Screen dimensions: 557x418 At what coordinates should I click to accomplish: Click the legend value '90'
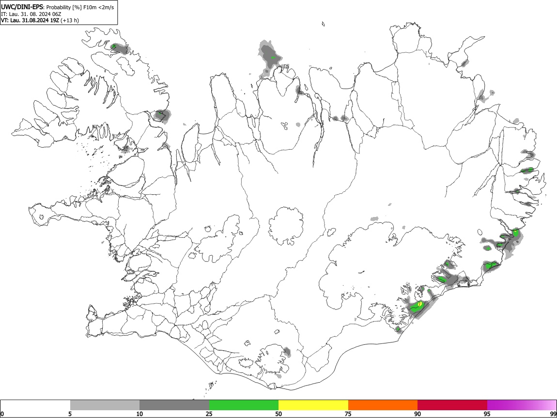(418, 414)
